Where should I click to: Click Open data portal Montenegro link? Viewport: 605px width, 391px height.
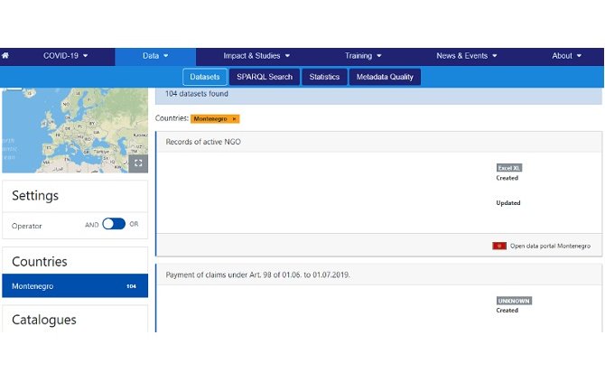coord(550,246)
